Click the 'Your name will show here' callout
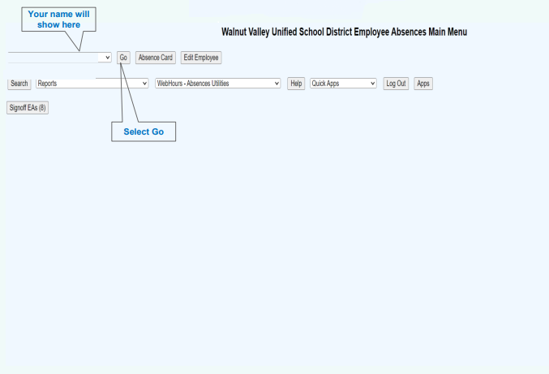This screenshot has height=374, width=549. (59, 19)
